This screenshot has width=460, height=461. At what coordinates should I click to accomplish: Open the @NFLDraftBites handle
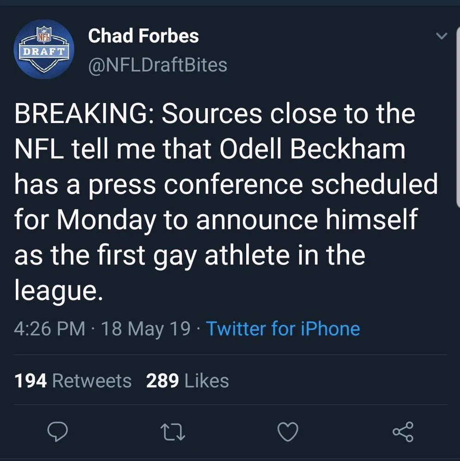click(x=158, y=65)
